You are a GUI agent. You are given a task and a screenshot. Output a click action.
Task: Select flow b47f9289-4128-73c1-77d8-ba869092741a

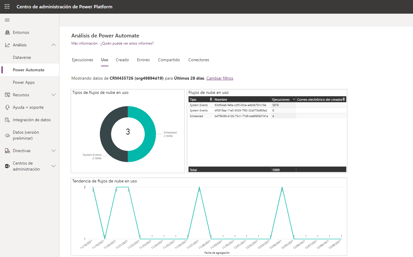coord(241,116)
